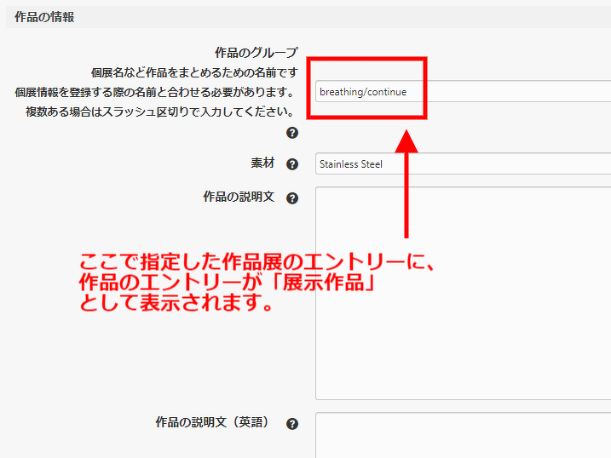Click the 個展情報を登録する際の名前 hint line
The image size is (611, 458).
click(154, 92)
